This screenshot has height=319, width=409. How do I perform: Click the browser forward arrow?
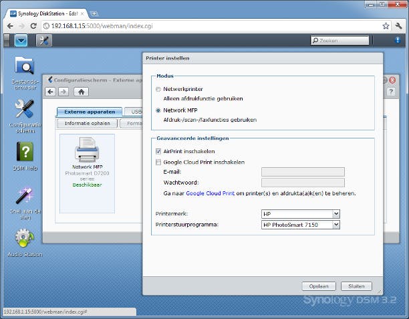pyautogui.click(x=21, y=26)
